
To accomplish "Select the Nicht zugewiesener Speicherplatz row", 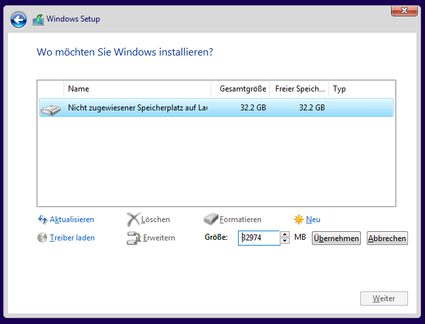I will [216, 108].
